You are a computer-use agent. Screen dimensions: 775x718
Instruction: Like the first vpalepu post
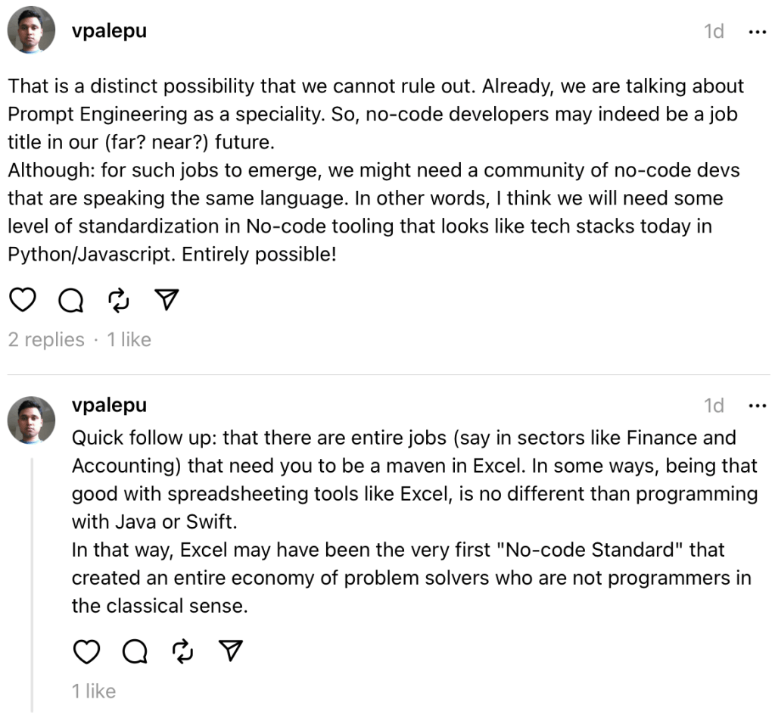pyautogui.click(x=23, y=301)
